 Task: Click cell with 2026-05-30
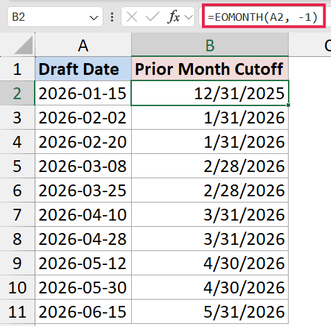(x=83, y=287)
